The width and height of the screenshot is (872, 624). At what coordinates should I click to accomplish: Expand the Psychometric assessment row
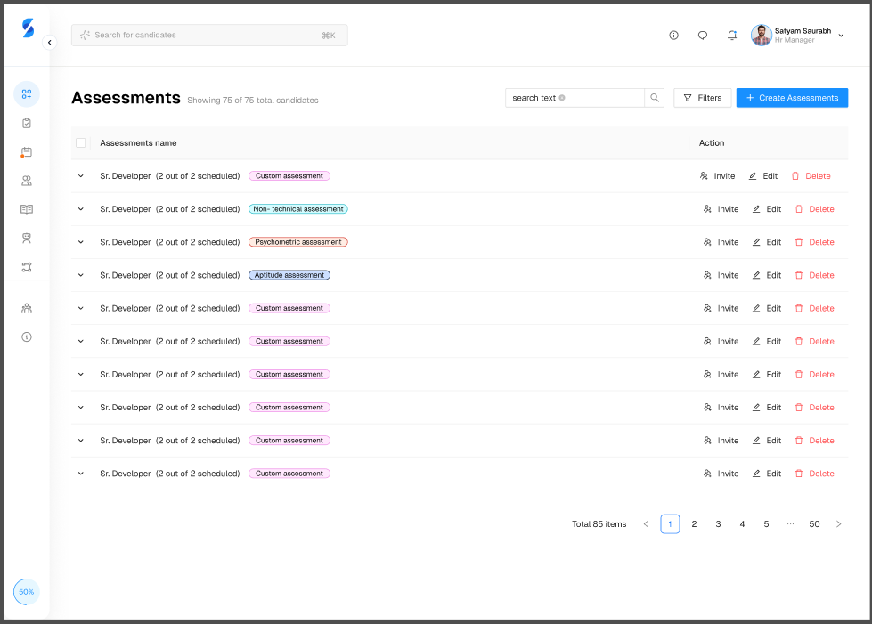(x=81, y=242)
